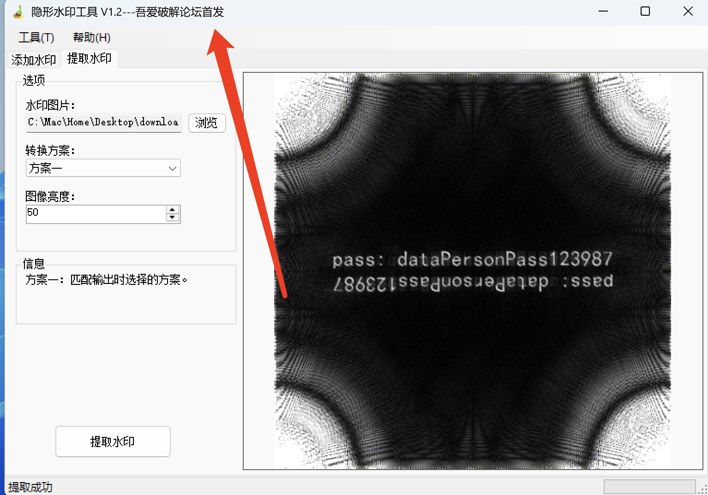Increase 图像亮度 with the up arrow
The width and height of the screenshot is (708, 495).
point(173,210)
